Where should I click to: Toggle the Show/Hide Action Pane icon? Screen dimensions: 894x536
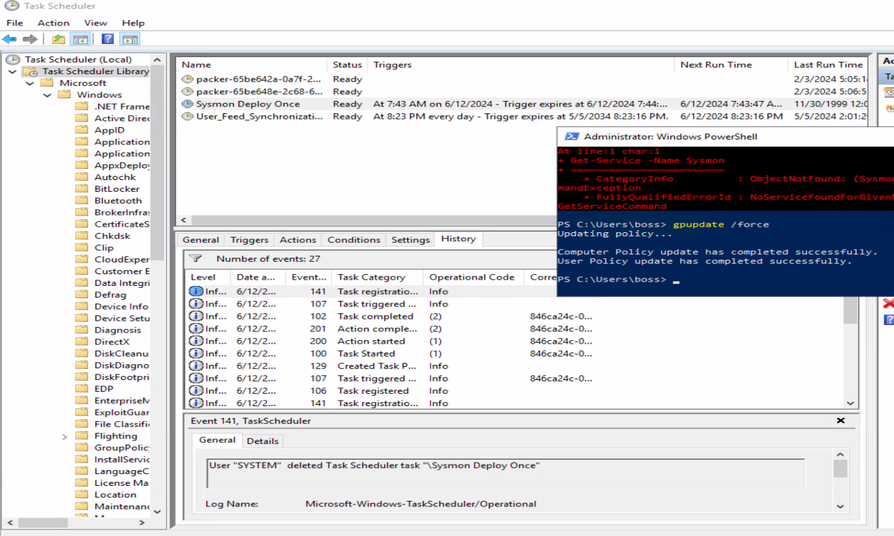tap(129, 39)
